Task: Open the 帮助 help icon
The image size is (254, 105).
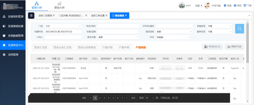Action: [x=235, y=6]
